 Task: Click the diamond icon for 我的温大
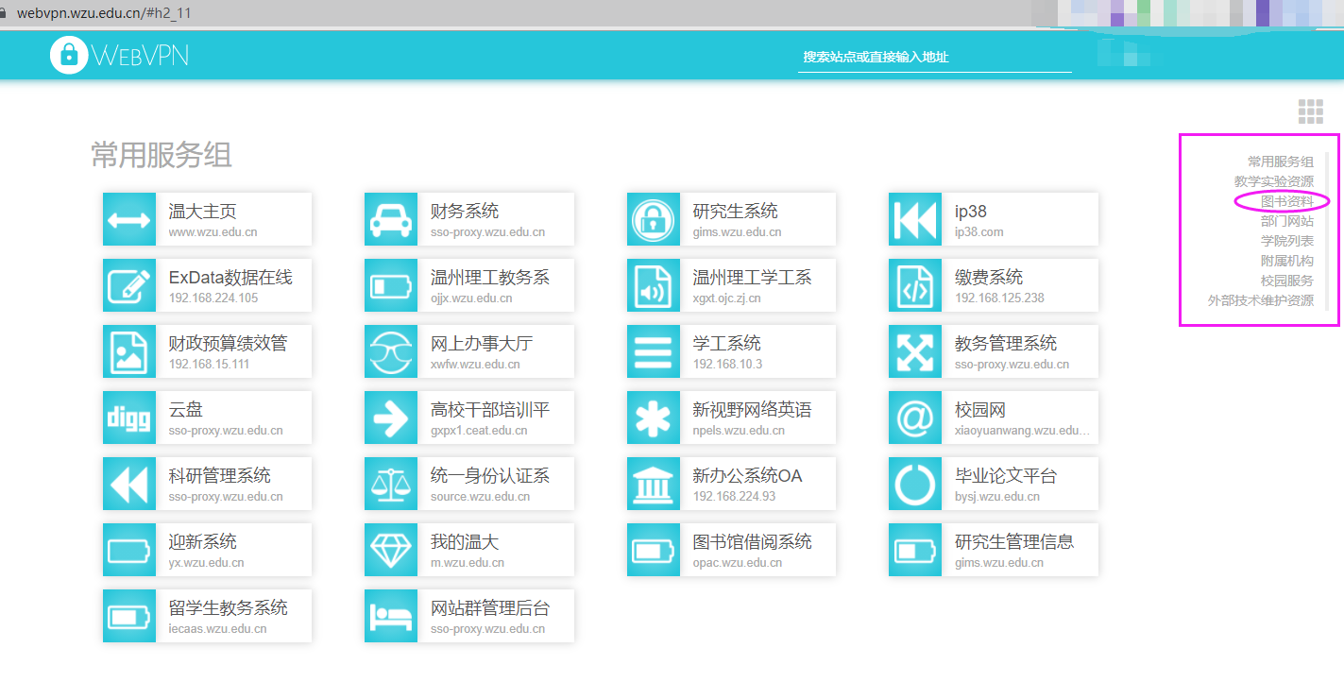[x=391, y=550]
